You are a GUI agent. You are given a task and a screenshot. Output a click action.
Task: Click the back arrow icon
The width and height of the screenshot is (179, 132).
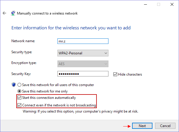click(4, 13)
